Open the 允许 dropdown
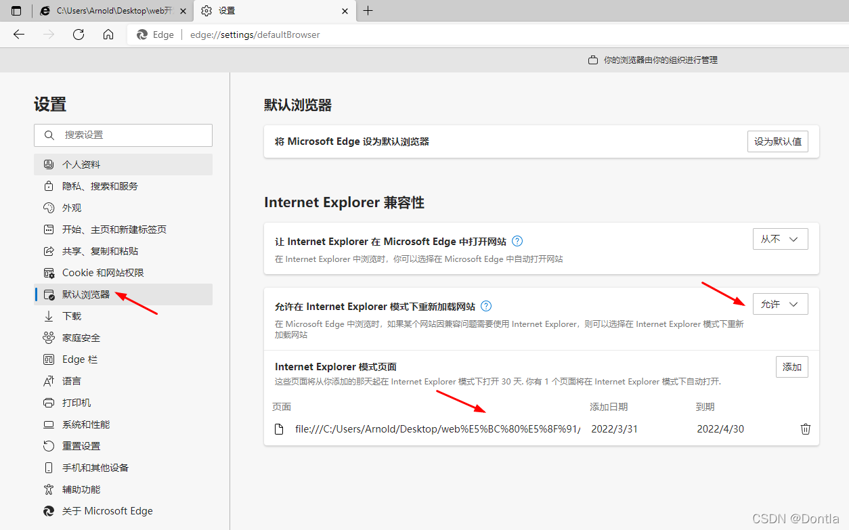The image size is (849, 530). tap(781, 304)
